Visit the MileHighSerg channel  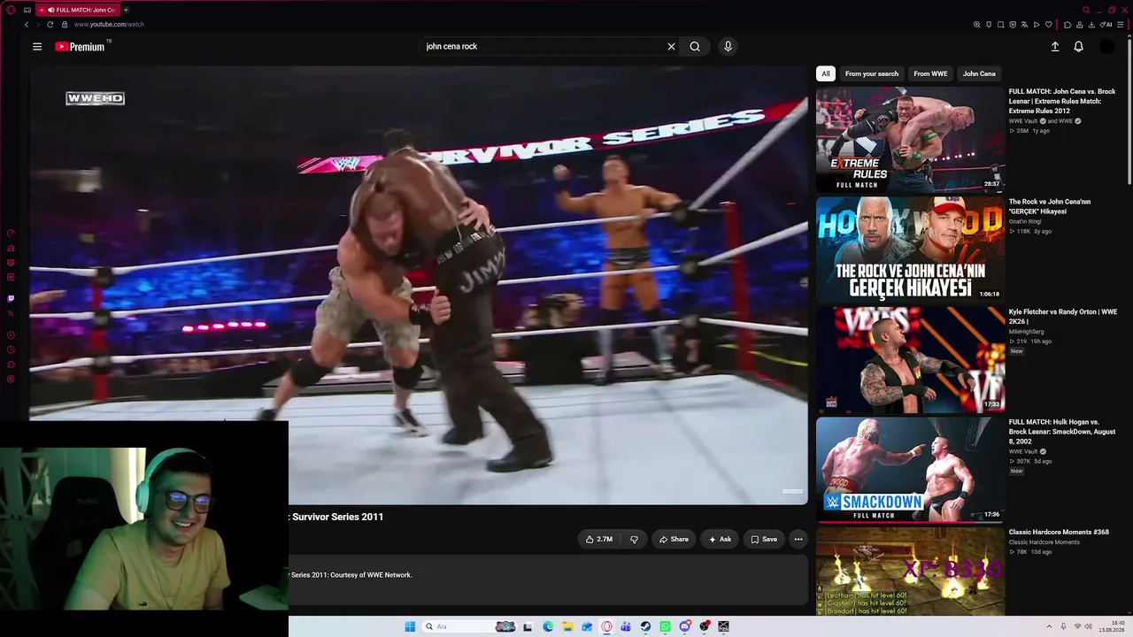pos(1027,332)
